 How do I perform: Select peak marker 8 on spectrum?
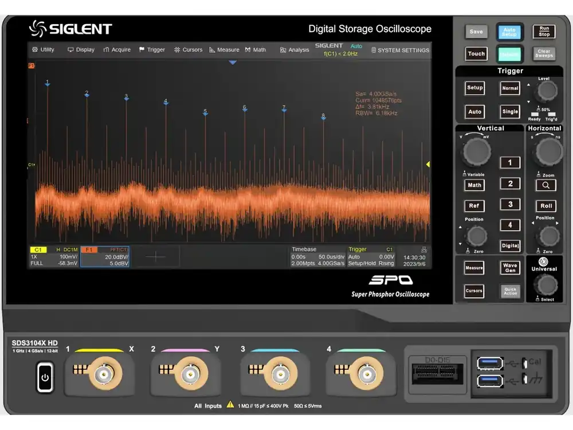click(323, 116)
